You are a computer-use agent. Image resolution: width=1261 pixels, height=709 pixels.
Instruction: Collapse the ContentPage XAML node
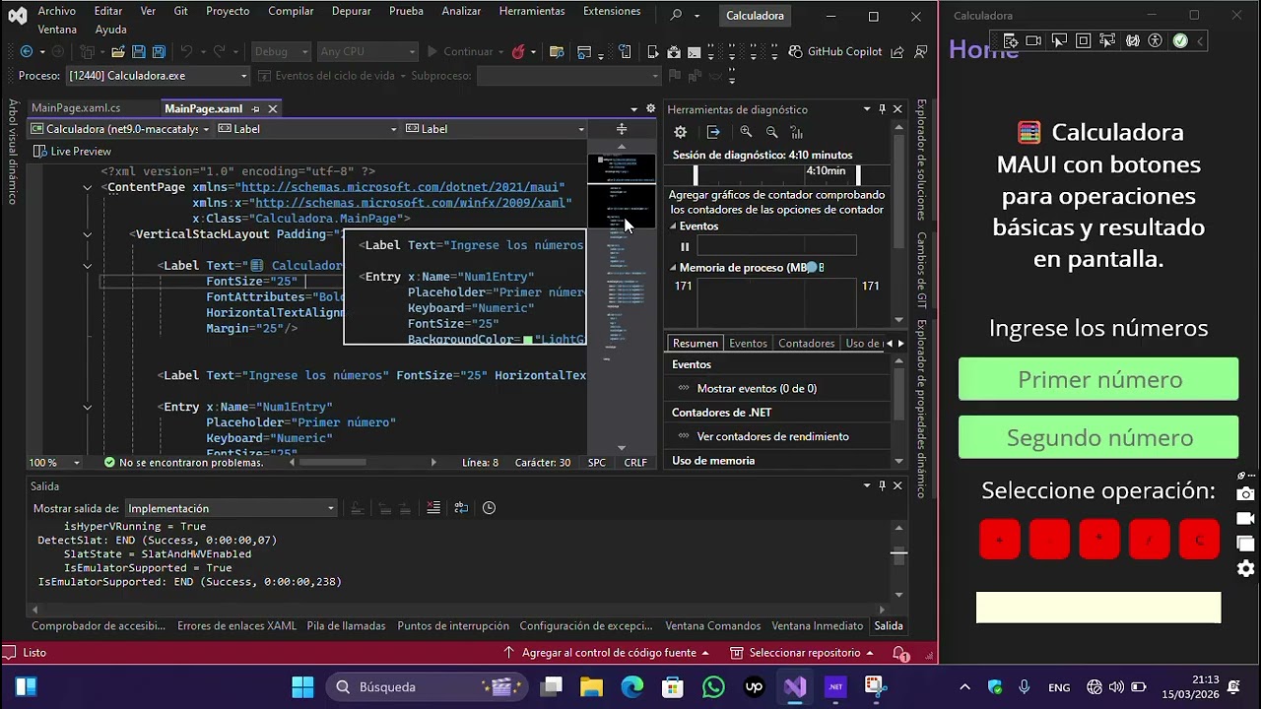(88, 187)
